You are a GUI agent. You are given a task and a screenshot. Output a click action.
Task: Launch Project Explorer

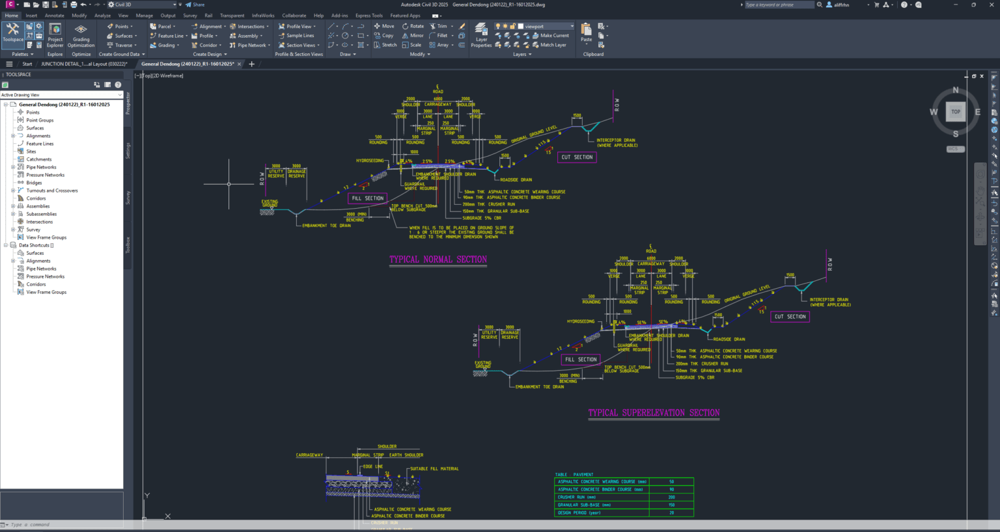tap(55, 36)
